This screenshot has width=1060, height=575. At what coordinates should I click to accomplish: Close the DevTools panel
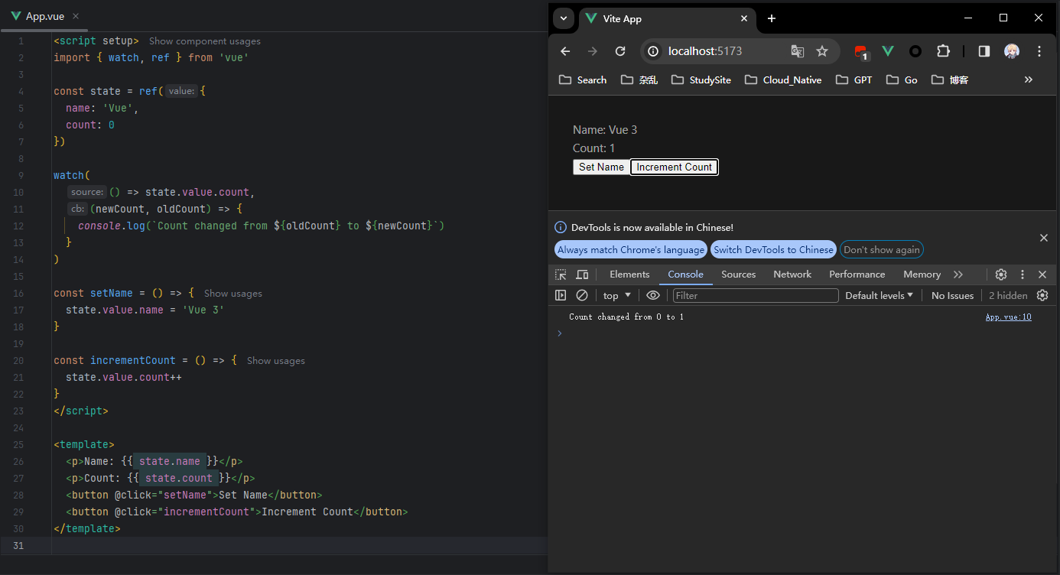pos(1042,275)
